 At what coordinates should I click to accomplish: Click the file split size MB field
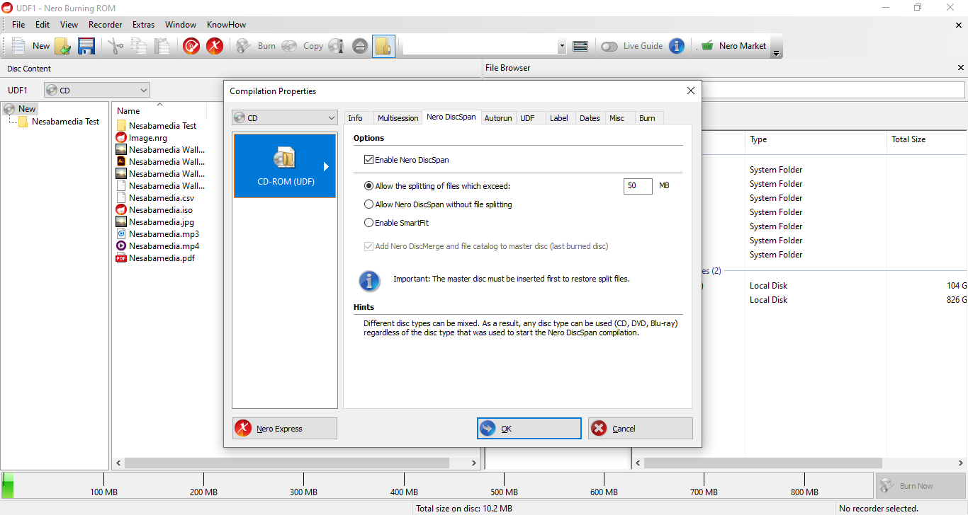[638, 186]
